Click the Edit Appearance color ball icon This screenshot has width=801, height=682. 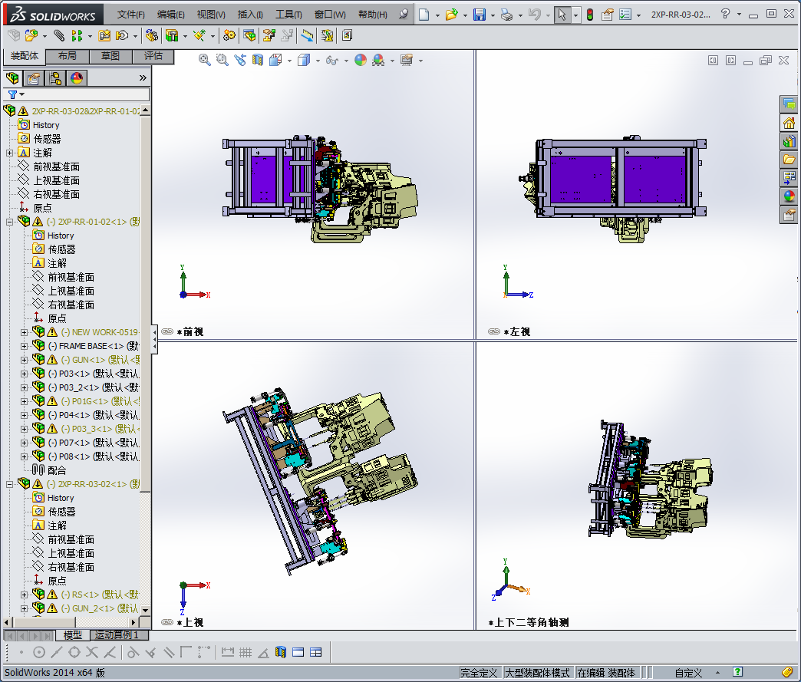(x=361, y=61)
